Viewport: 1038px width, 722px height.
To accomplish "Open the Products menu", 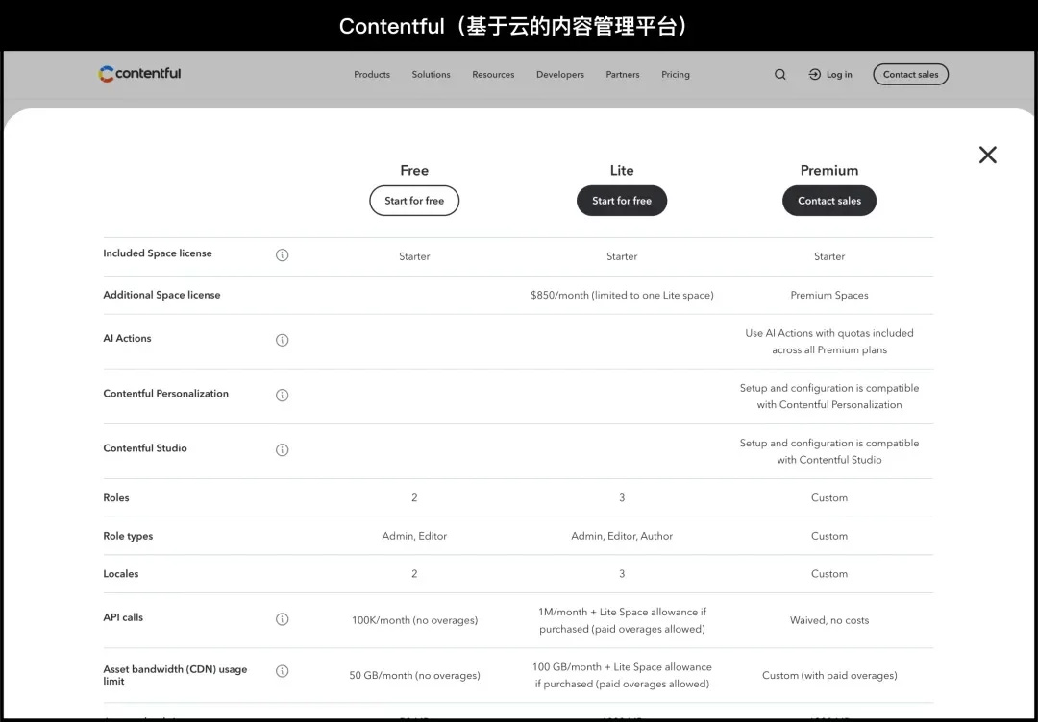I will (372, 75).
